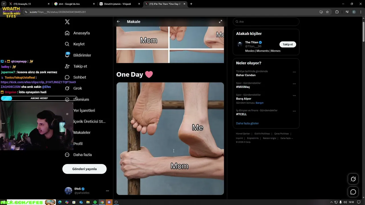
Task: Open Microsoft Edge from the taskbar
Action: coord(60,202)
